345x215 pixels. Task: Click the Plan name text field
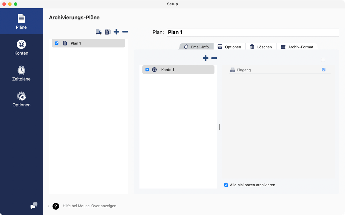point(252,32)
